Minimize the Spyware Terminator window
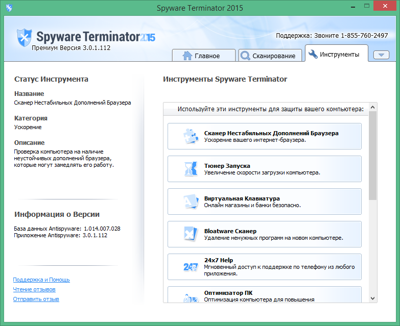 click(353, 6)
